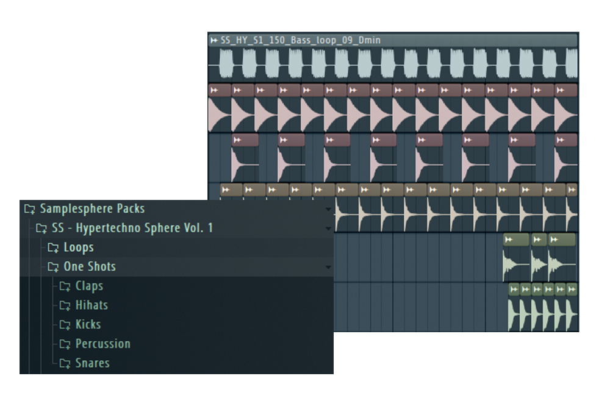Click the folder icon beside Samplesphere Packs
The image size is (610, 412).
(30, 209)
